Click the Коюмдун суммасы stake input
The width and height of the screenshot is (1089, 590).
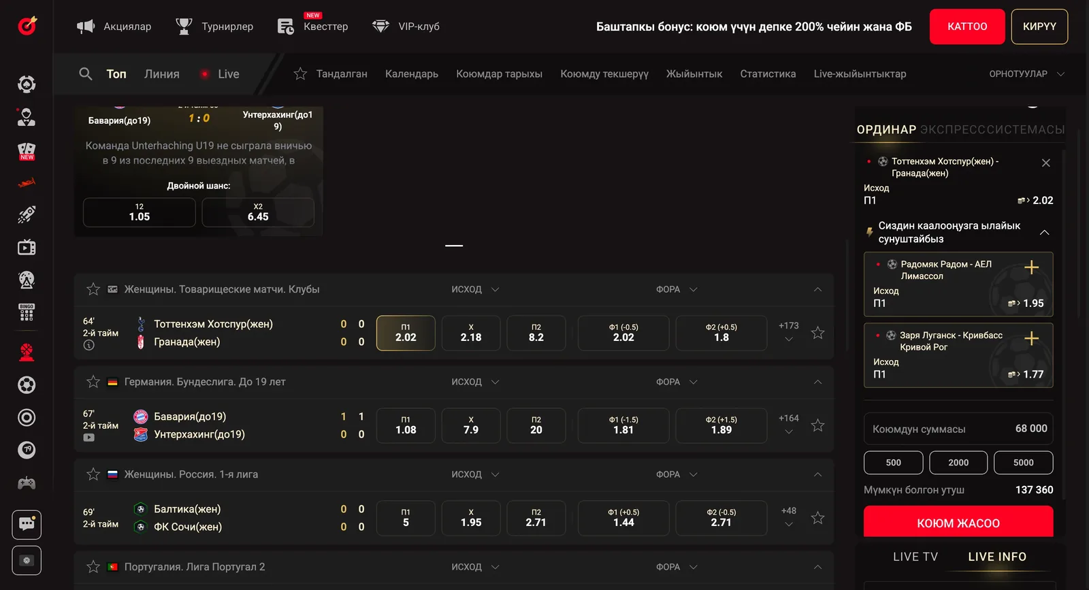pos(958,429)
